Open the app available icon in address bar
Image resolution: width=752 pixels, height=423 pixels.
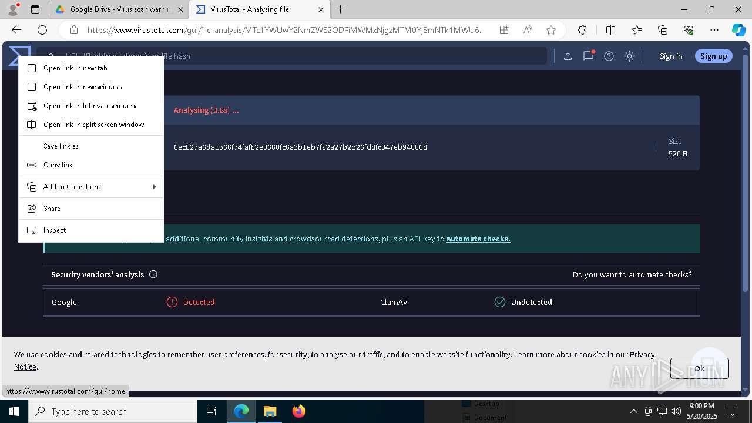(504, 30)
